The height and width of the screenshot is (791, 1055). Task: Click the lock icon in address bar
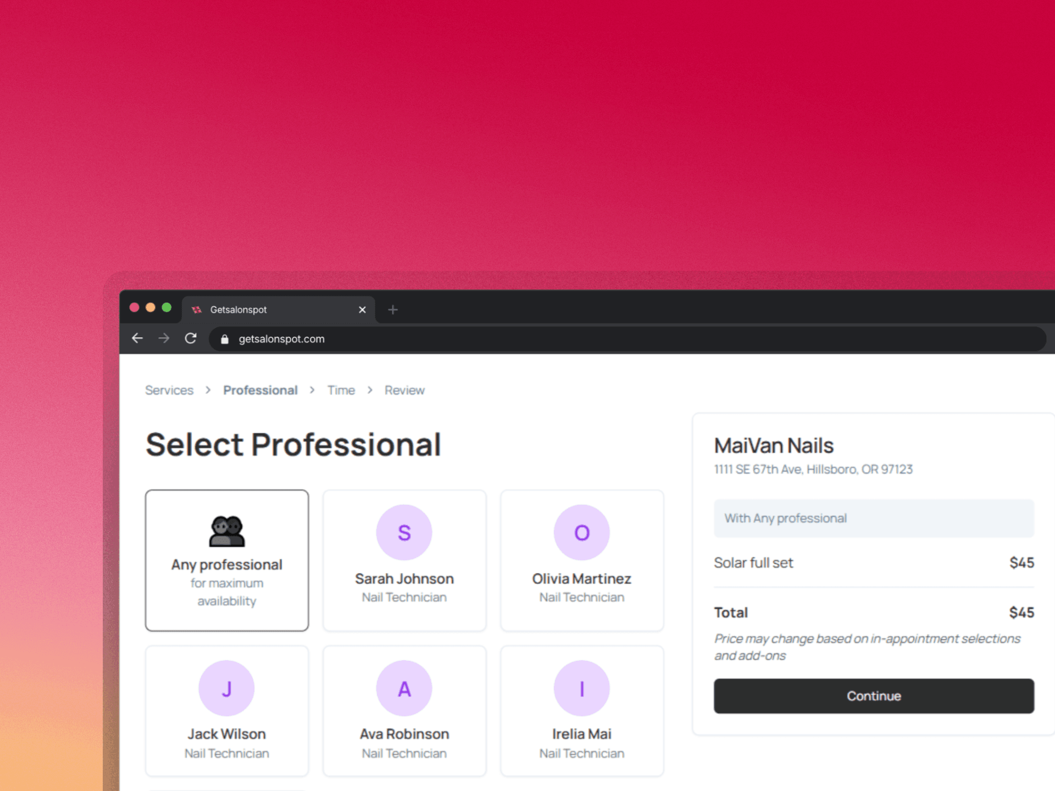pos(224,339)
